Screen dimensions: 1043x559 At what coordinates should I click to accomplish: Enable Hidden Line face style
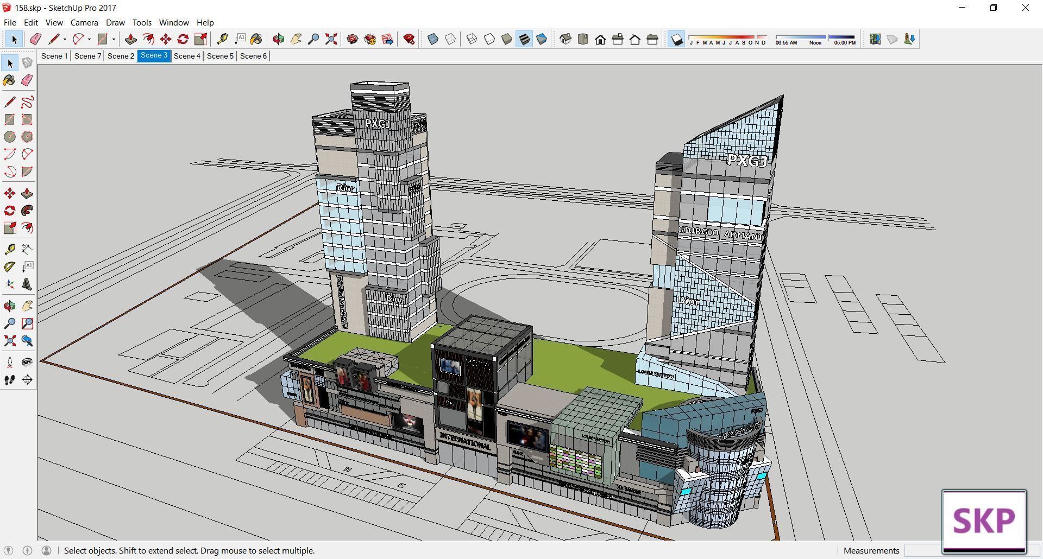click(489, 39)
